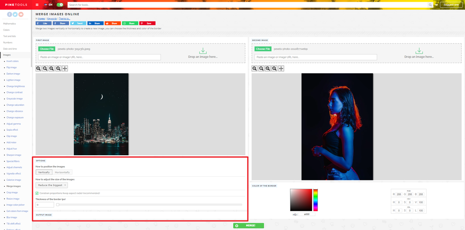Click the first image drop area download icon
The height and width of the screenshot is (230, 465).
click(203, 51)
